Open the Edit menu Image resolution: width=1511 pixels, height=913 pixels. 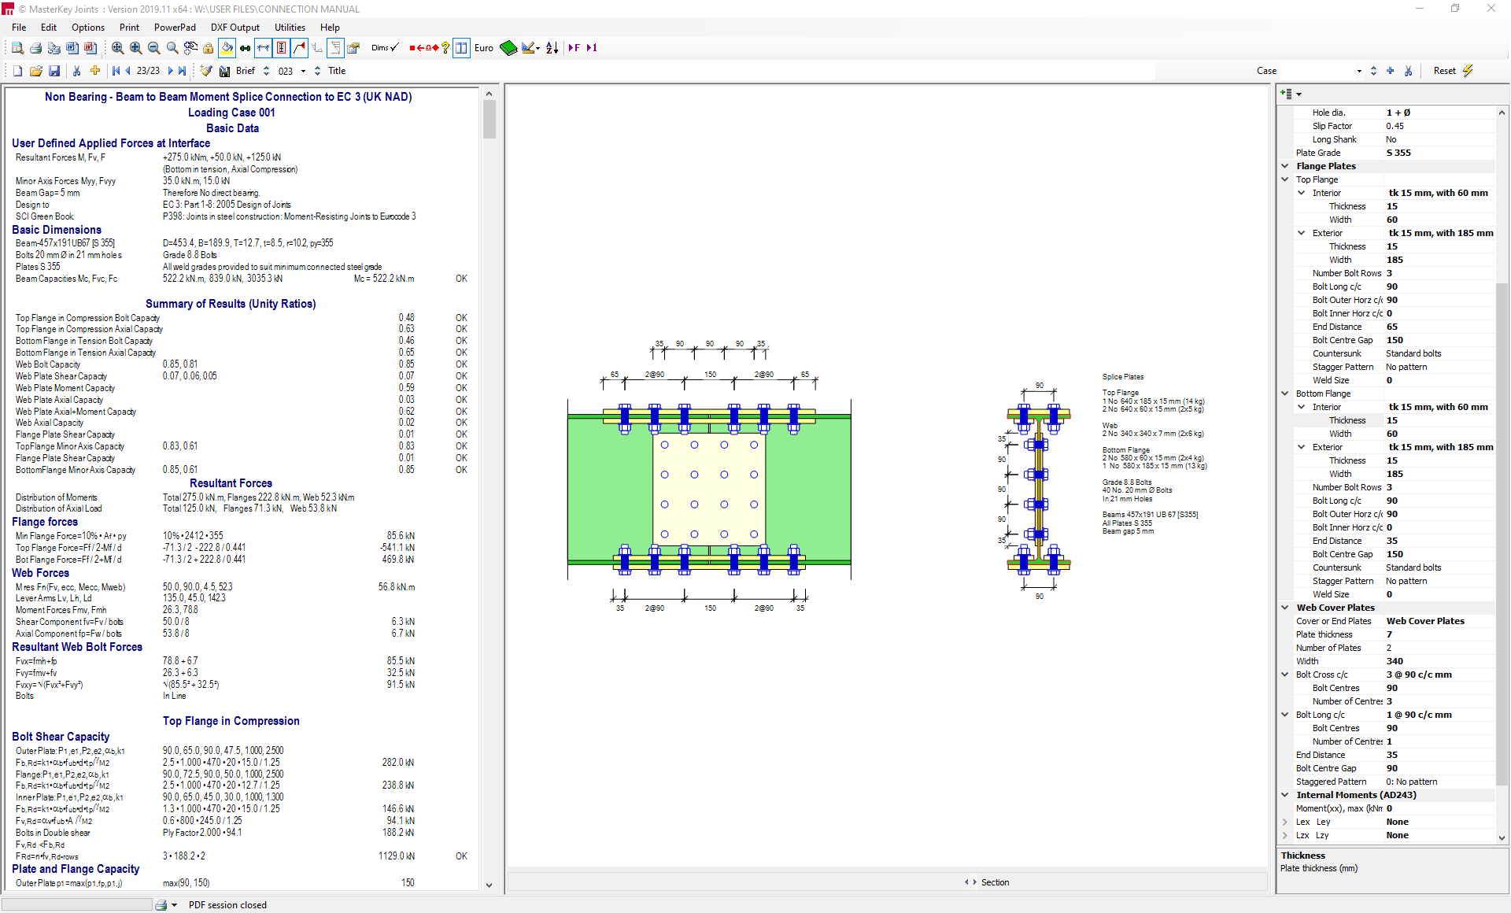49,27
